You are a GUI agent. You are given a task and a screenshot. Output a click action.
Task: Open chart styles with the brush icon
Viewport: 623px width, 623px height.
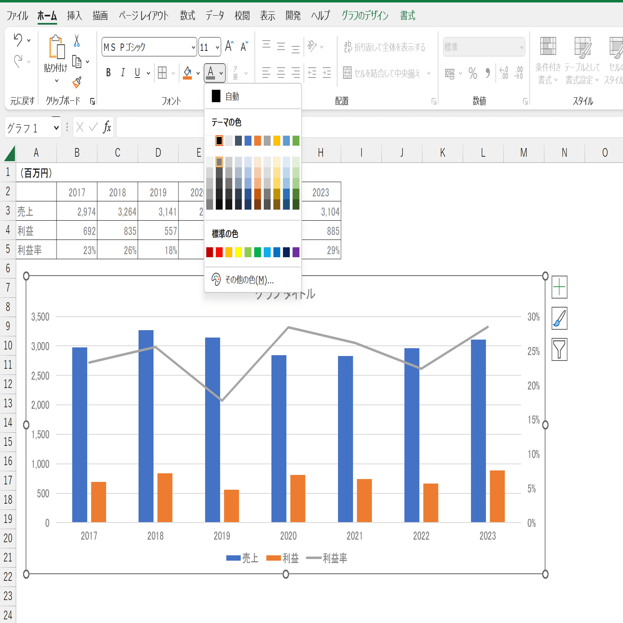pyautogui.click(x=559, y=318)
